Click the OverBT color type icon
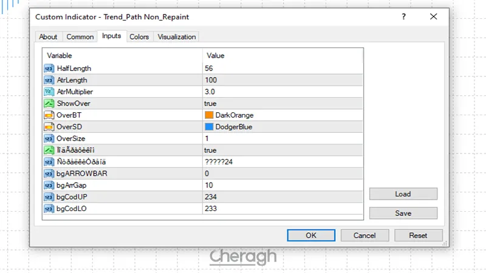The image size is (486, 273). click(49, 115)
